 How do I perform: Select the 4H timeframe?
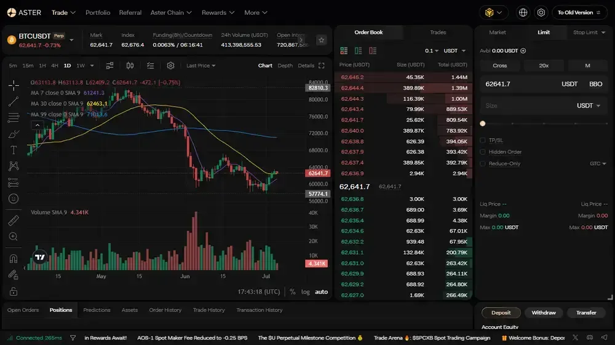55,66
